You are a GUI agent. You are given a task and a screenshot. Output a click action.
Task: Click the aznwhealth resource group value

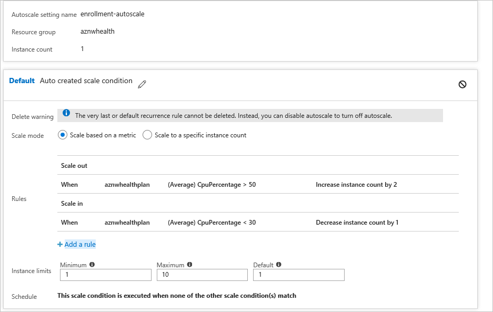(x=97, y=32)
